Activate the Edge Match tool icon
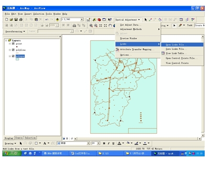This screenshot has width=209, height=175. coord(187,20)
